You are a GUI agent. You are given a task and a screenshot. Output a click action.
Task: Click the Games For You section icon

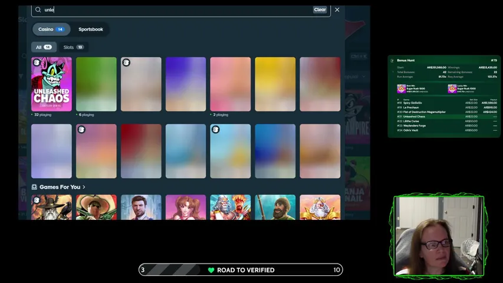point(34,187)
